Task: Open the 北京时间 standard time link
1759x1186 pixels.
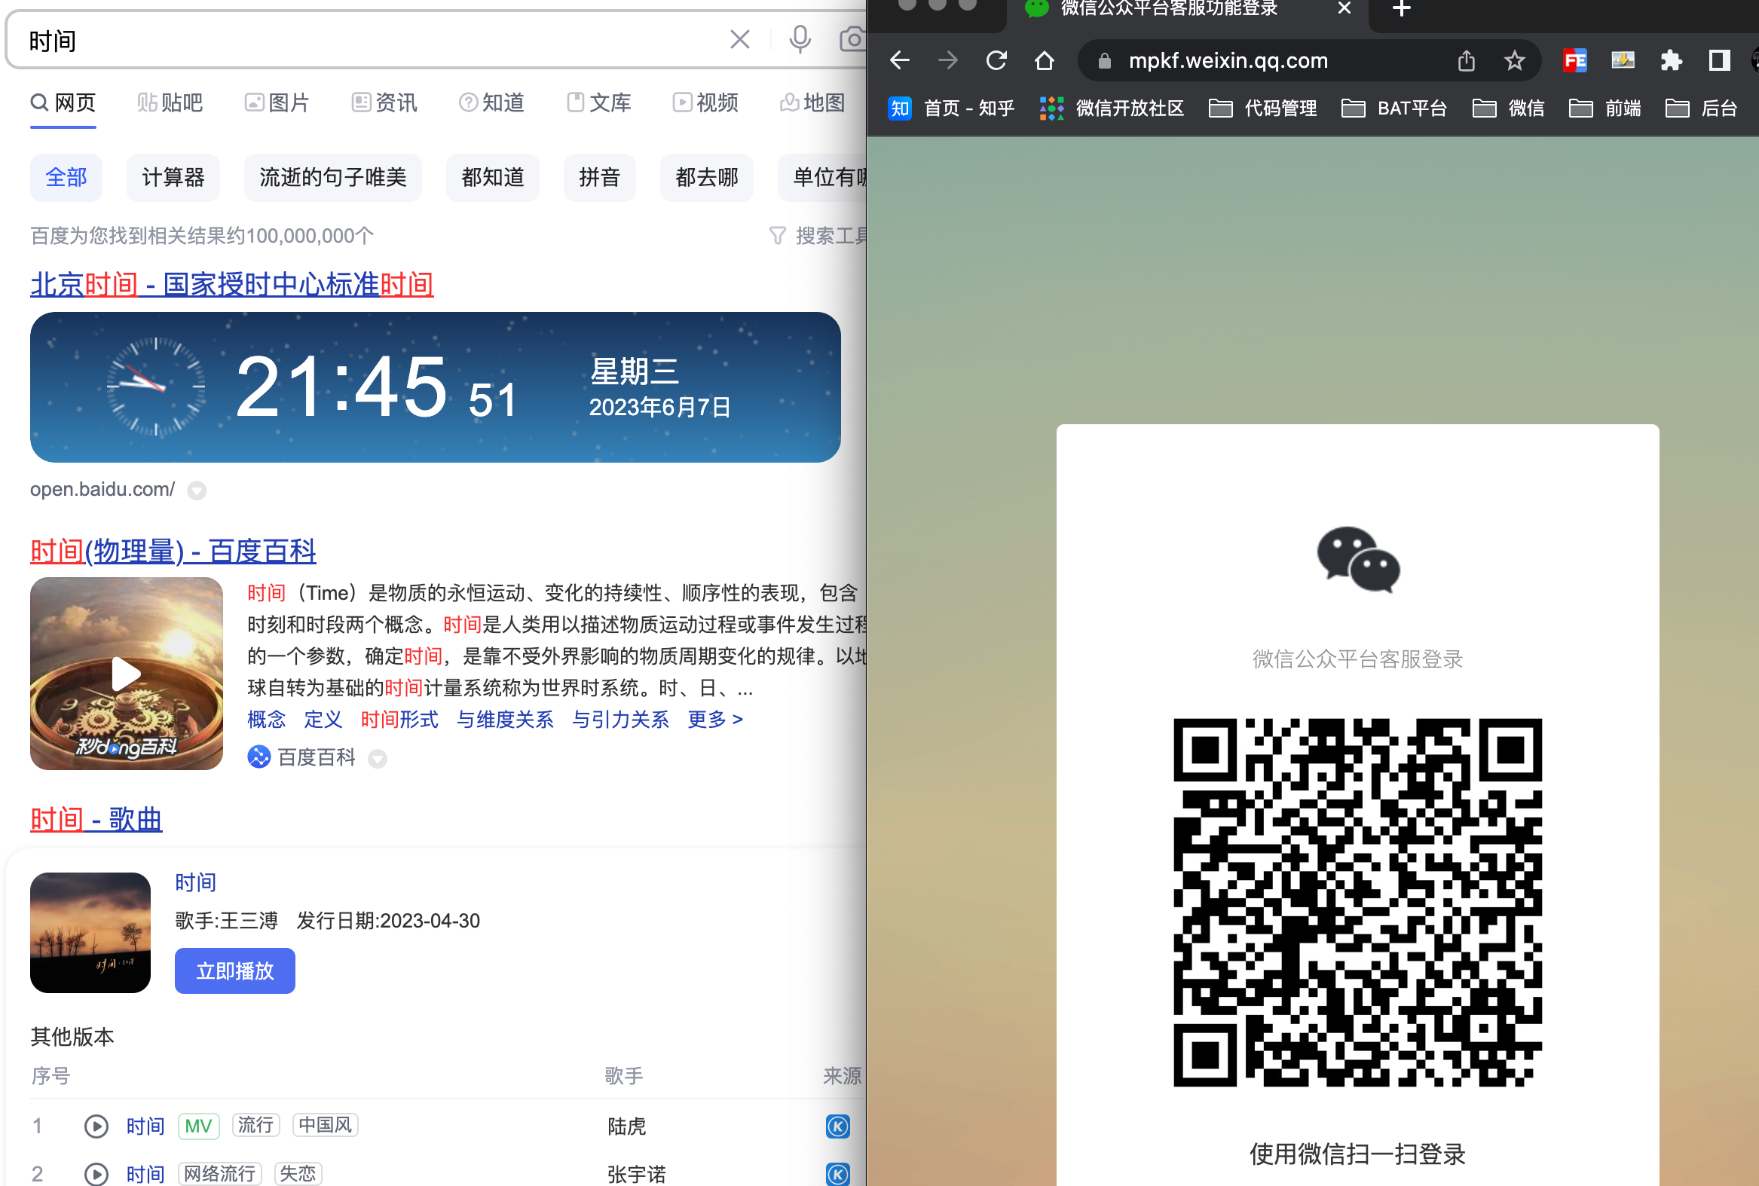Action: [x=231, y=284]
